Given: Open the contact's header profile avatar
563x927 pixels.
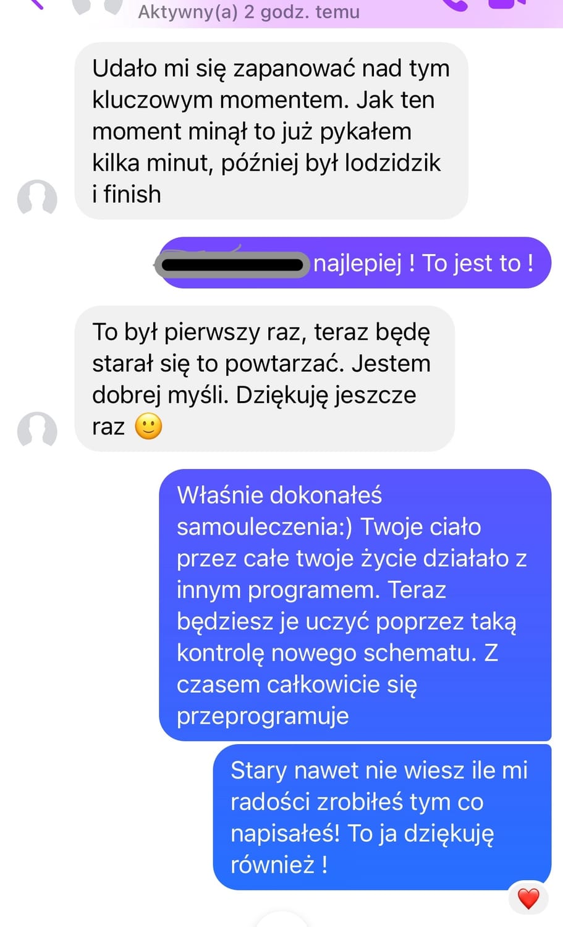Looking at the screenshot, I should pyautogui.click(x=98, y=6).
